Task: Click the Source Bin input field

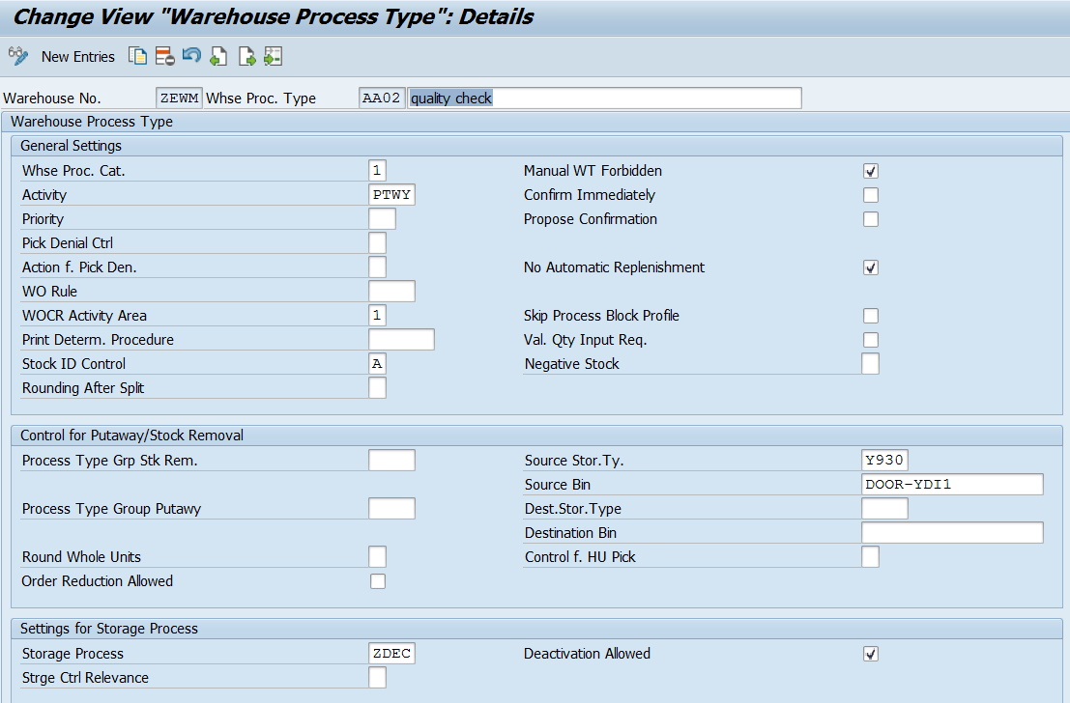Action: tap(951, 485)
